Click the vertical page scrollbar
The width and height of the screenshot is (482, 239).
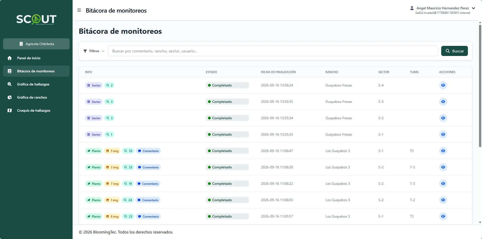[x=480, y=86]
